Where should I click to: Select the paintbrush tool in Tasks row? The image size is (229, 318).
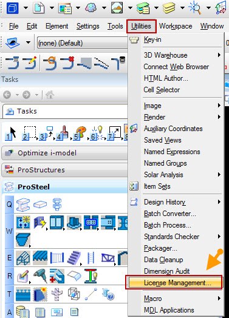[63, 133]
